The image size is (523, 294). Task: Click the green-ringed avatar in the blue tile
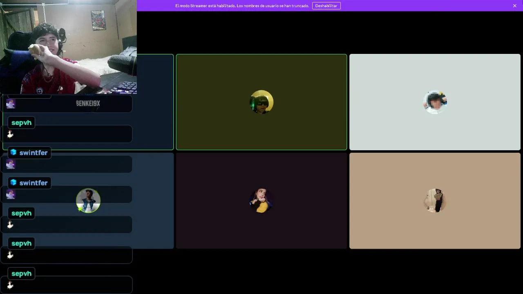pyautogui.click(x=88, y=200)
